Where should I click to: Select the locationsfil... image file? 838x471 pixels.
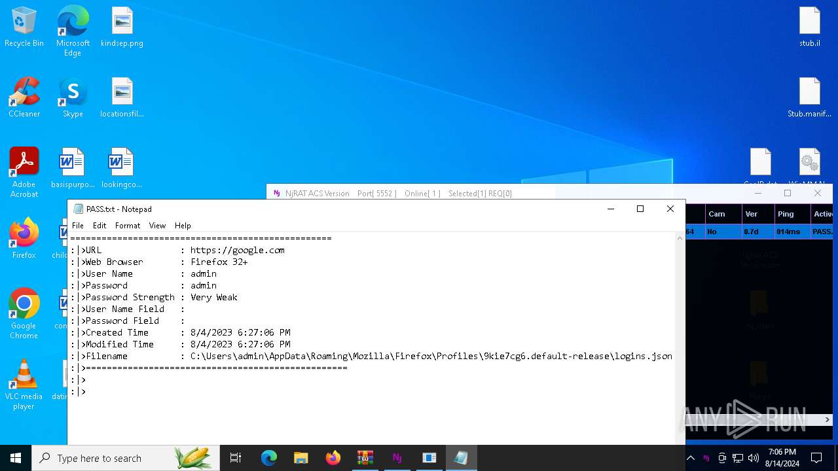pos(122,98)
